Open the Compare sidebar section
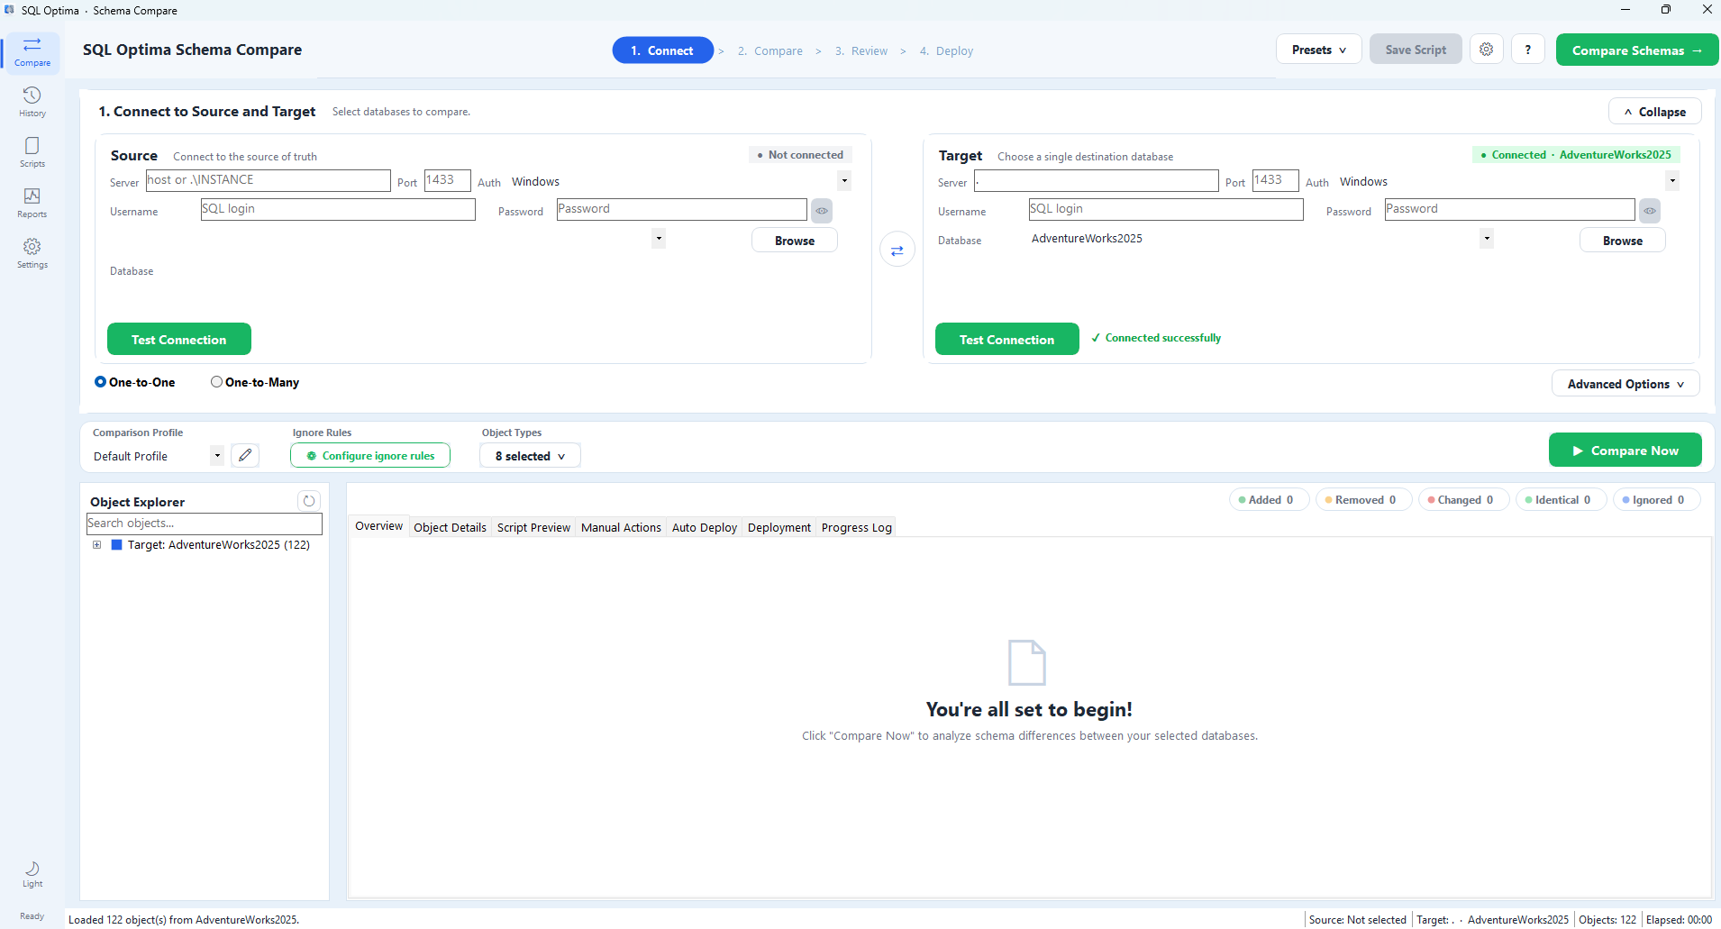 32,52
